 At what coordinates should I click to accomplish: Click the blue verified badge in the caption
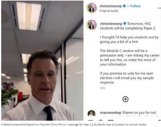point(125,24)
